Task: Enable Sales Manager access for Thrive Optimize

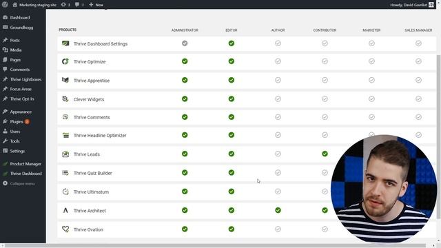Action: tap(418, 61)
